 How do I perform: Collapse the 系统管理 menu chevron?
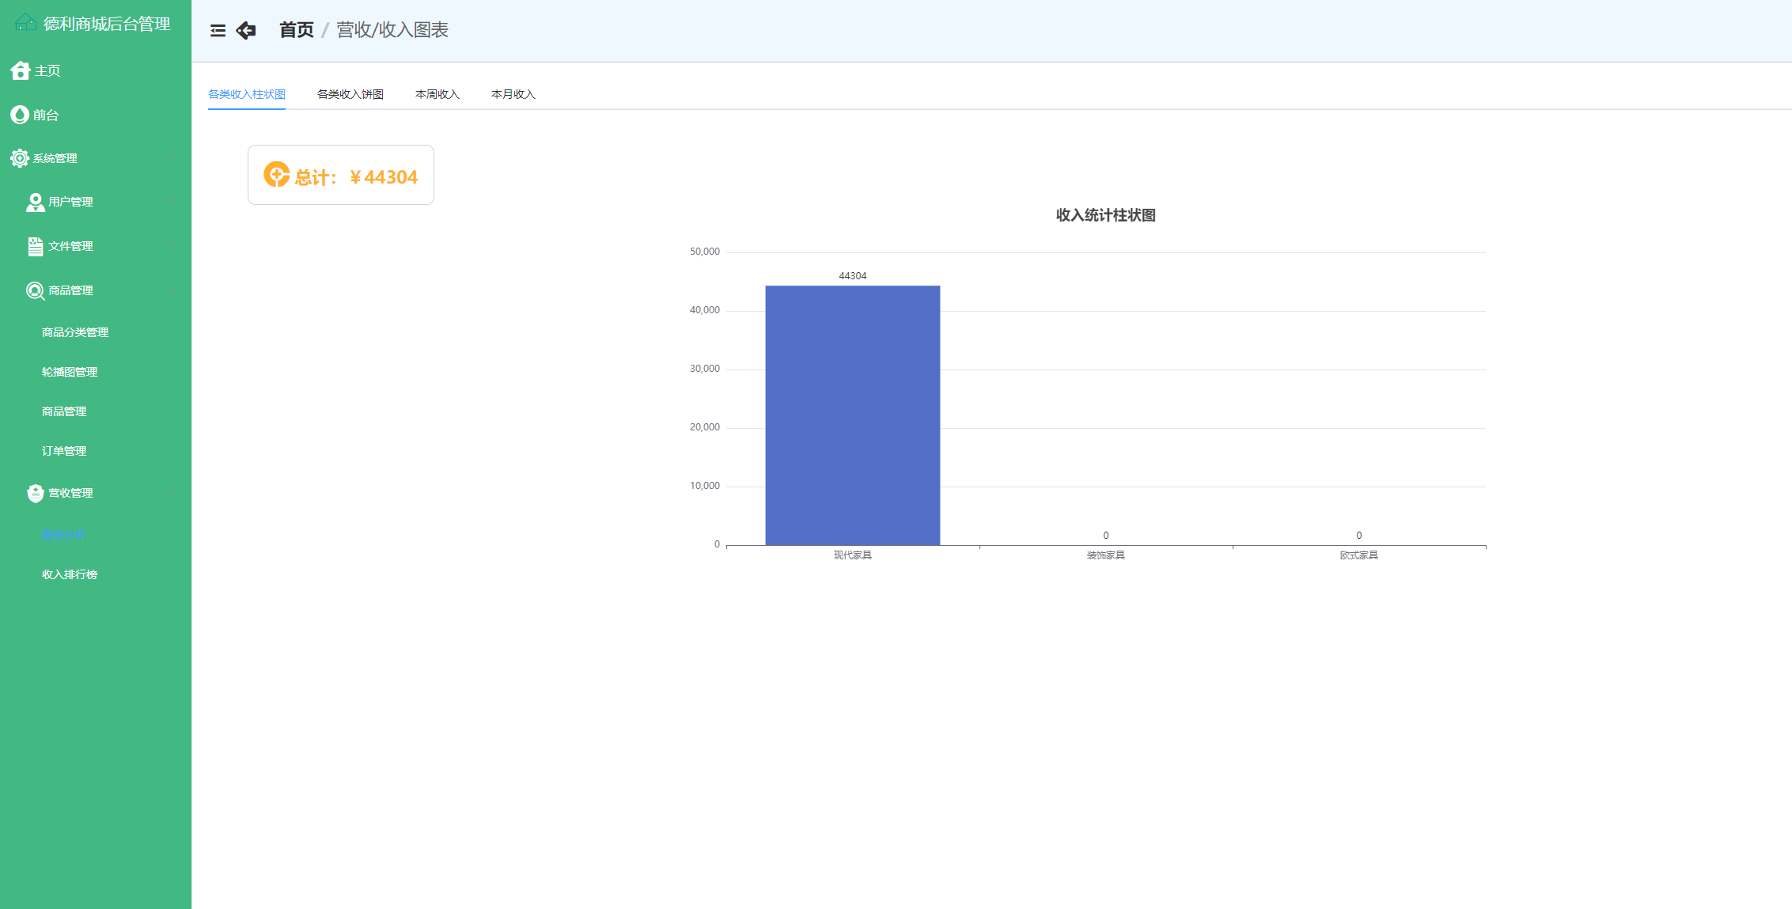[172, 158]
